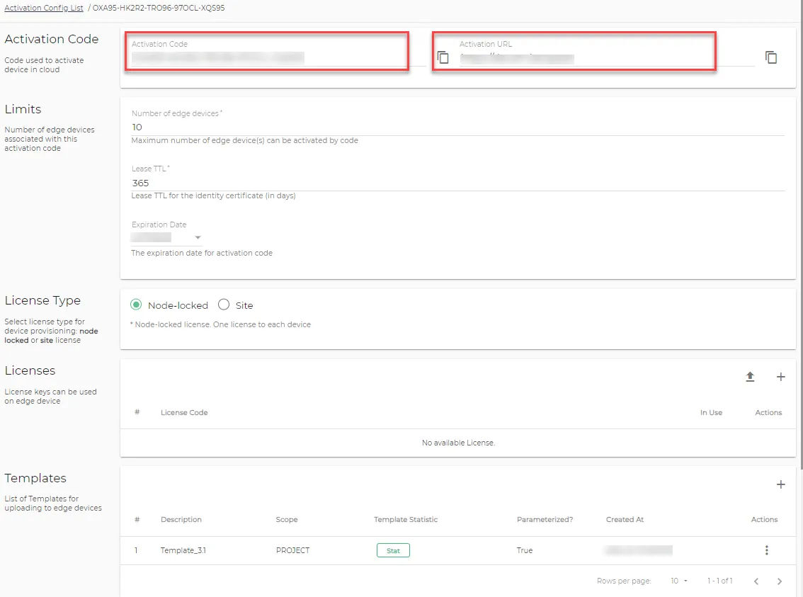
Task: Select the Site license type
Action: (x=224, y=305)
